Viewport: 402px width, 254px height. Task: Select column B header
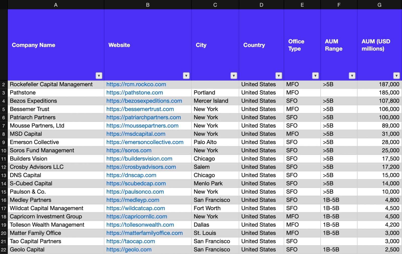click(x=148, y=5)
